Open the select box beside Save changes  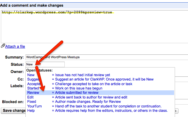coord(176,111)
